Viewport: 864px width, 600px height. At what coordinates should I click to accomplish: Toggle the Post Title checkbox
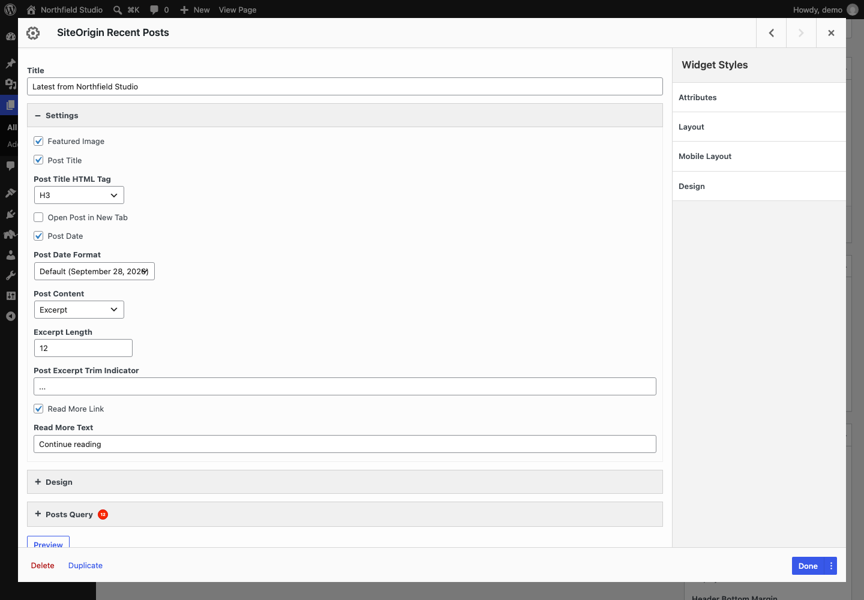pos(38,160)
